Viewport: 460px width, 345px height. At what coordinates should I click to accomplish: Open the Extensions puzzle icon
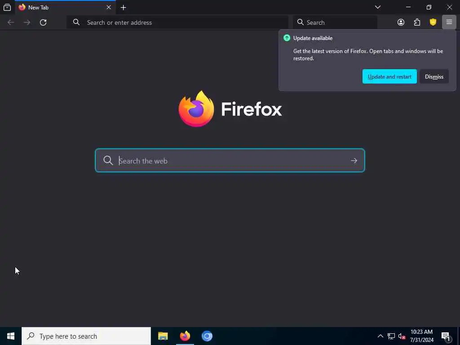pos(417,22)
